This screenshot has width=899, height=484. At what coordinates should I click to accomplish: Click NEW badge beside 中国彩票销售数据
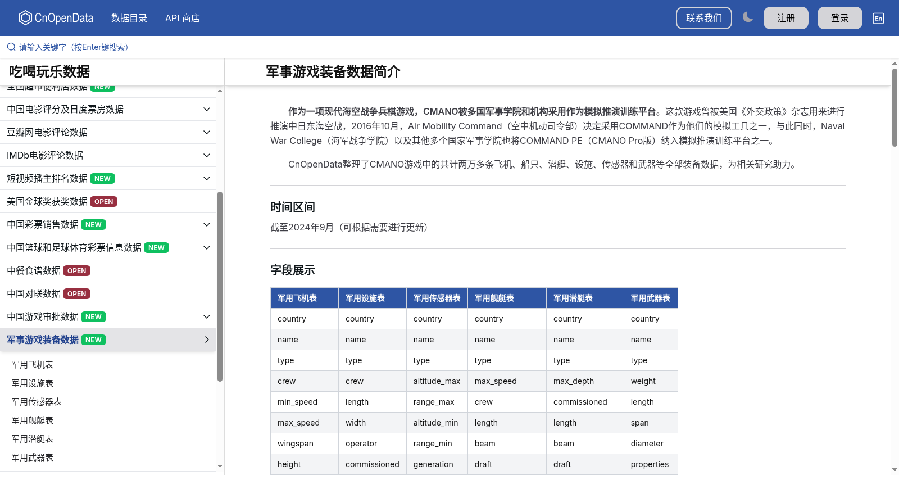click(x=93, y=224)
